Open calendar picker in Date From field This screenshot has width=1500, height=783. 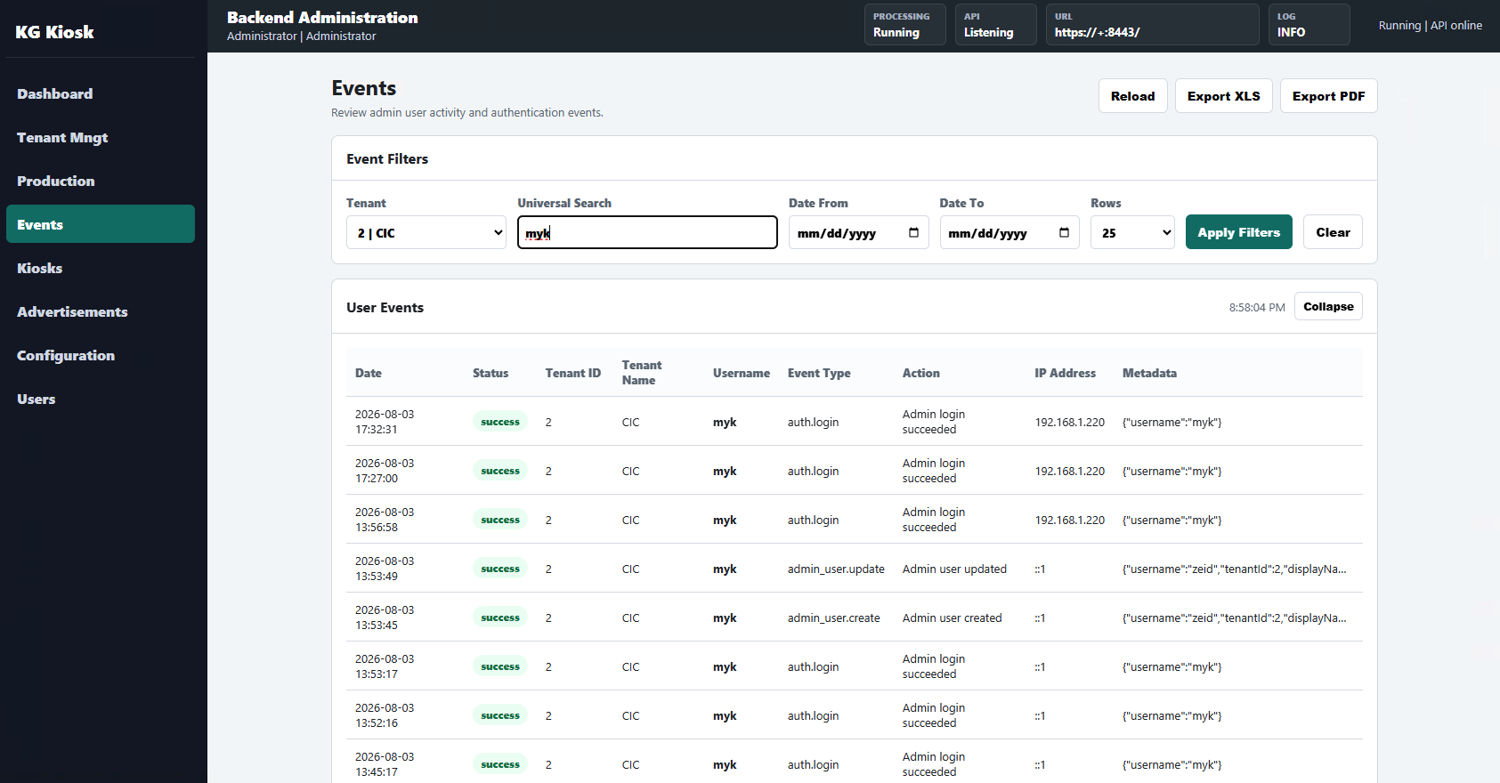913,232
